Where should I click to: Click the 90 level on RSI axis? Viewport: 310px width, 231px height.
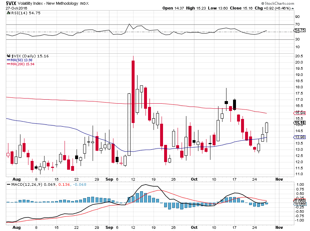[x=297, y=17]
